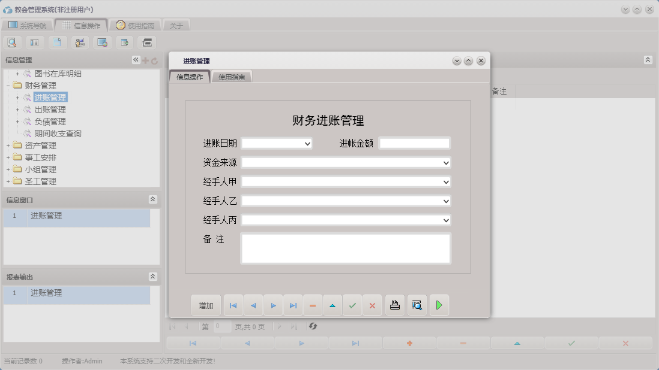The width and height of the screenshot is (659, 370).
Task: Select the print icon in the 进账管理 dialog
Action: point(394,305)
